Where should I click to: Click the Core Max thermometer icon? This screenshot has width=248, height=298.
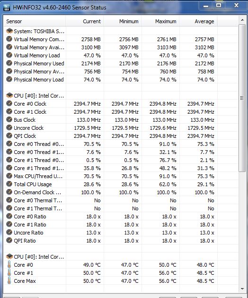click(9, 280)
